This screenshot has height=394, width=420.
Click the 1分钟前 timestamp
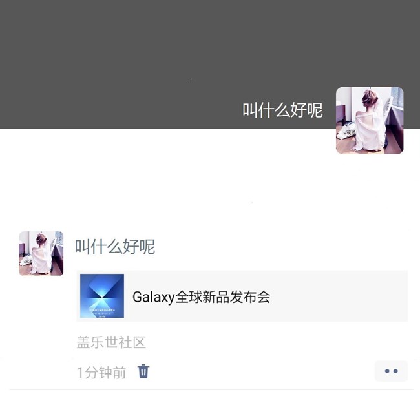(101, 372)
